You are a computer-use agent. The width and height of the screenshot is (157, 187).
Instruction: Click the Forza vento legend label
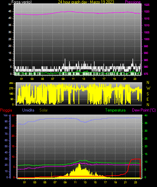tap(22, 2)
